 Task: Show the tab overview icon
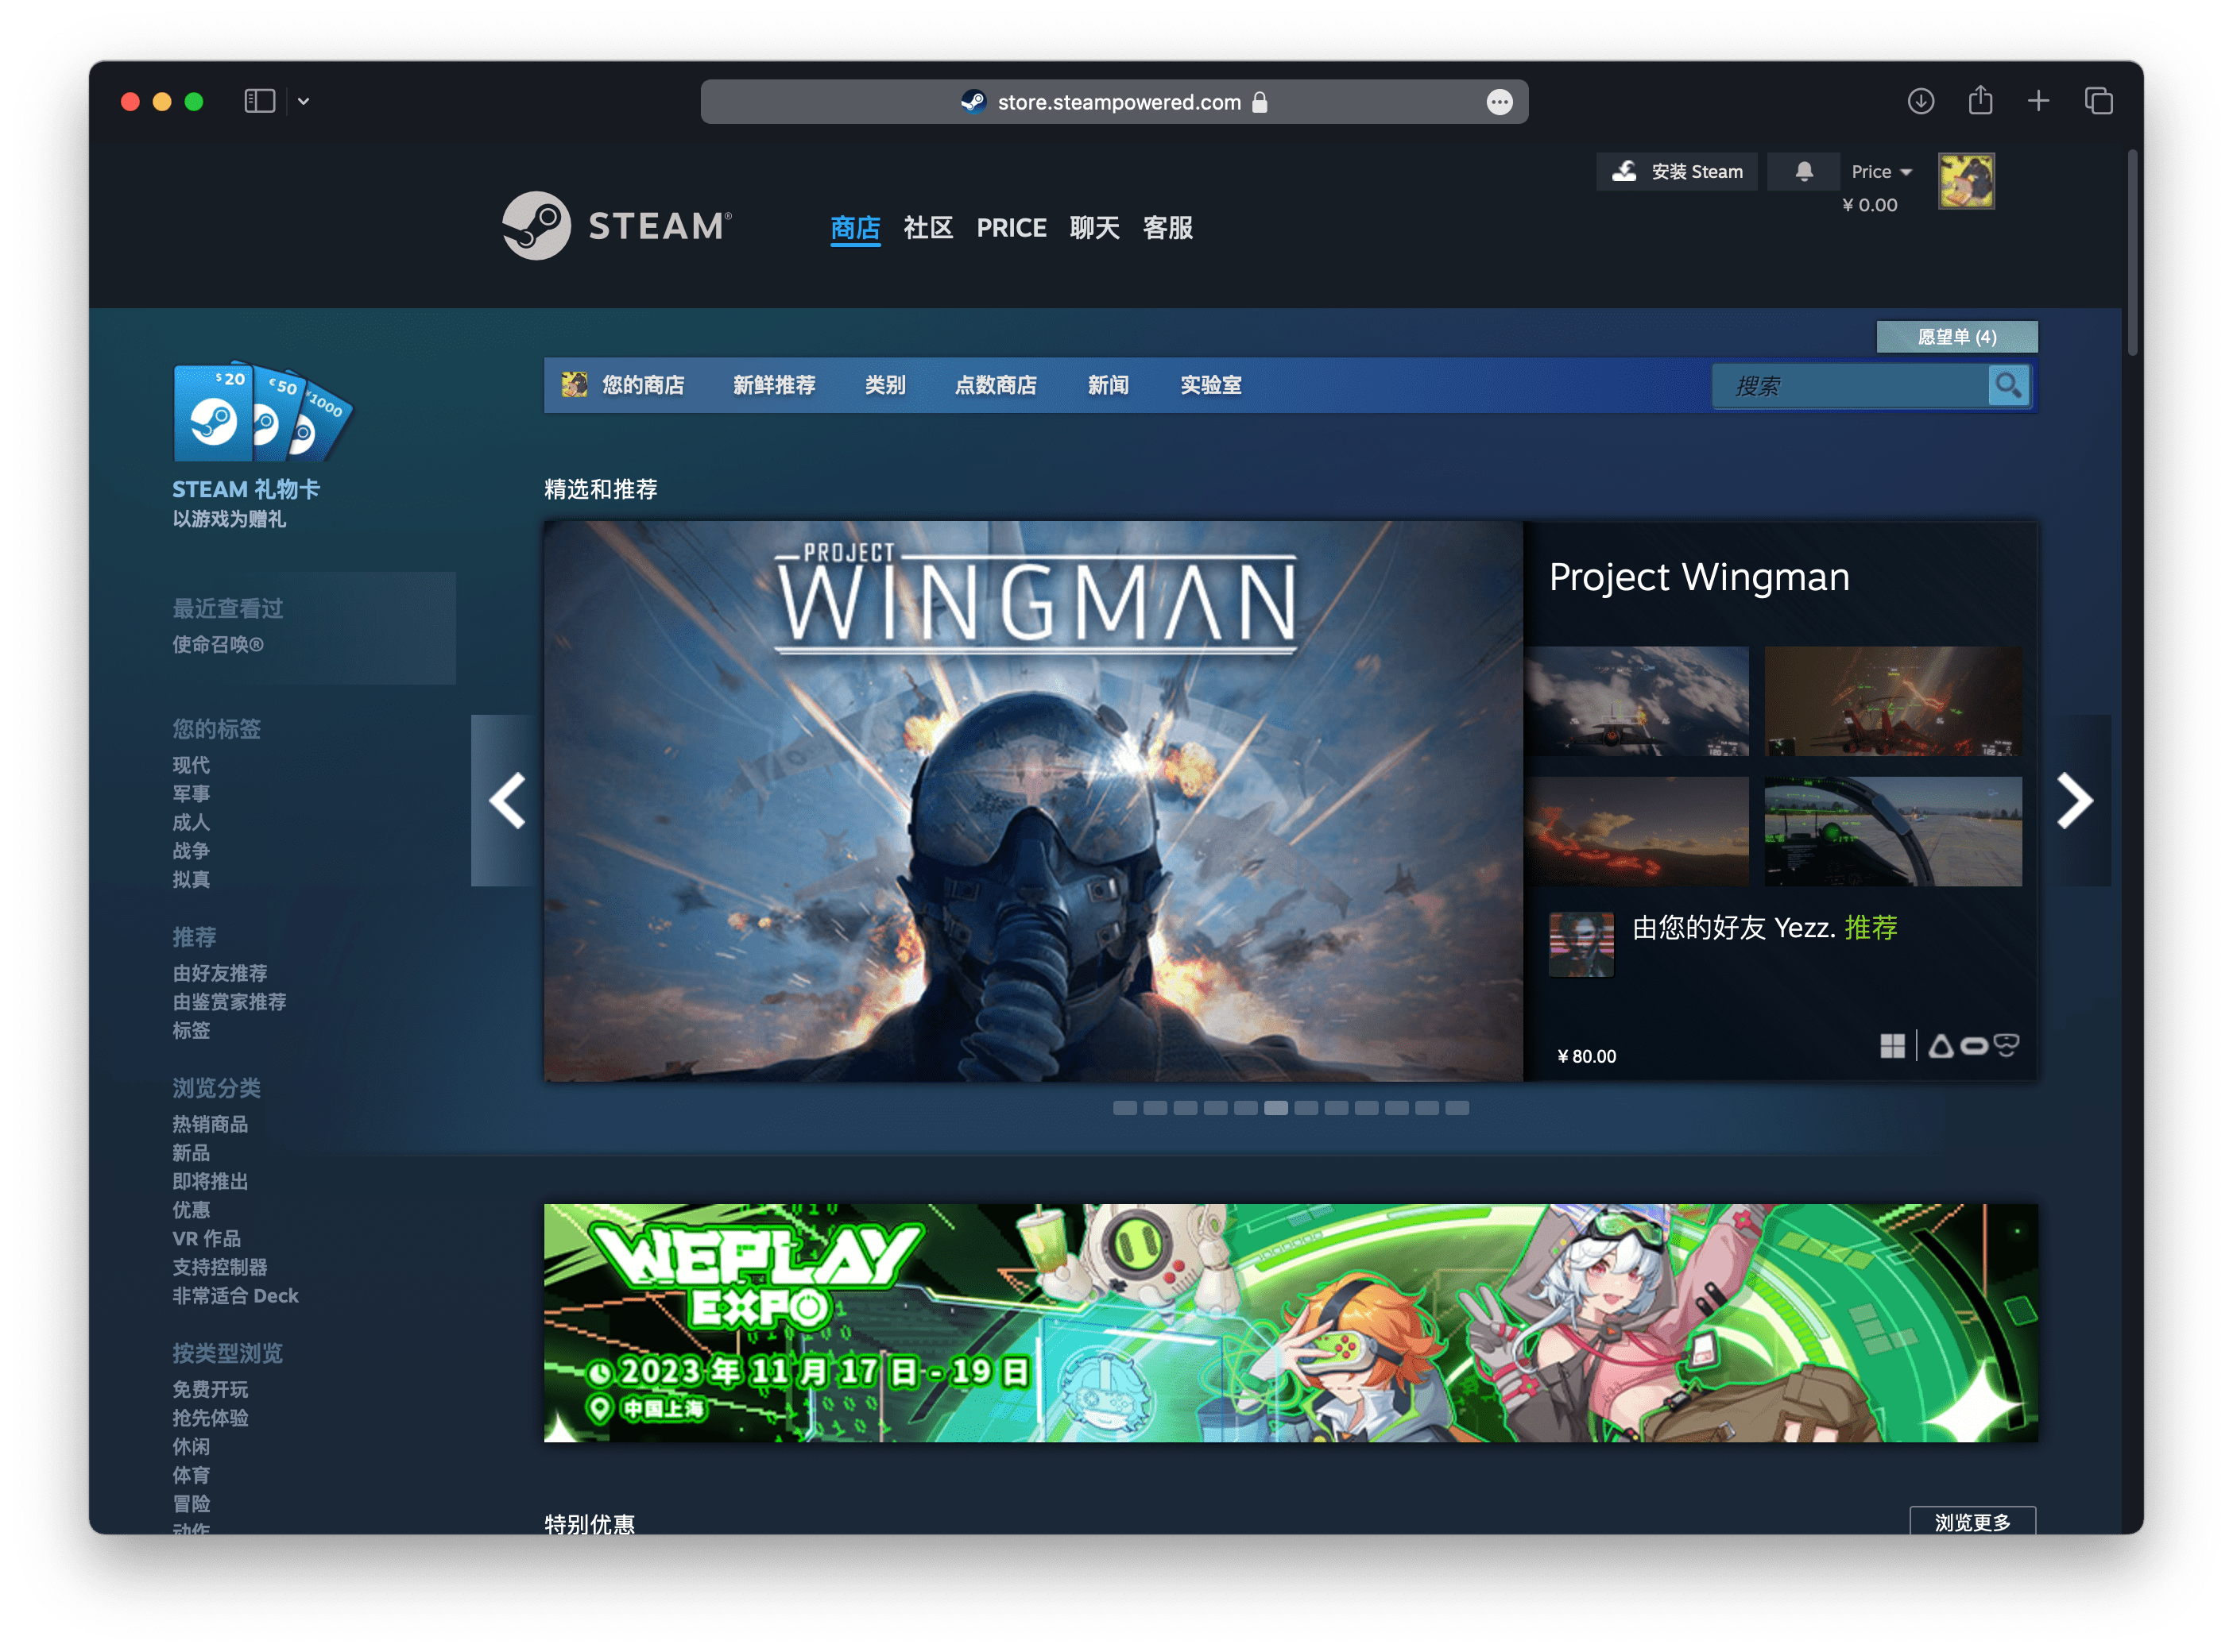[x=2098, y=101]
